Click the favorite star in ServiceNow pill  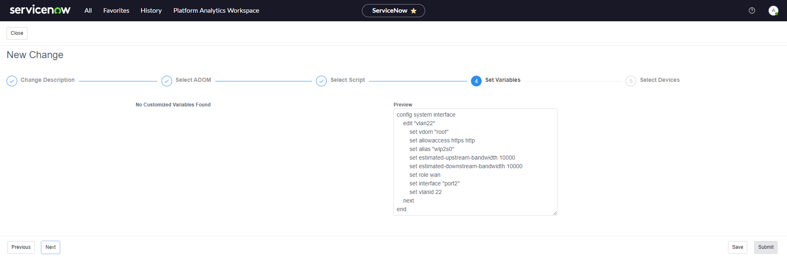click(414, 11)
